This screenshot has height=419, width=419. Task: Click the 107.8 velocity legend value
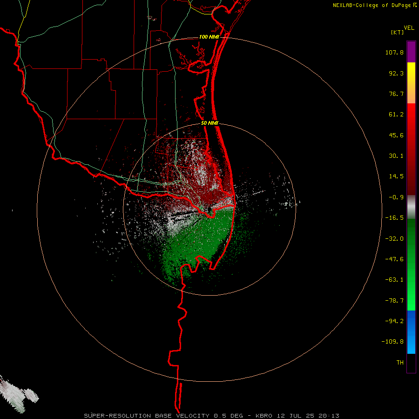click(x=394, y=52)
